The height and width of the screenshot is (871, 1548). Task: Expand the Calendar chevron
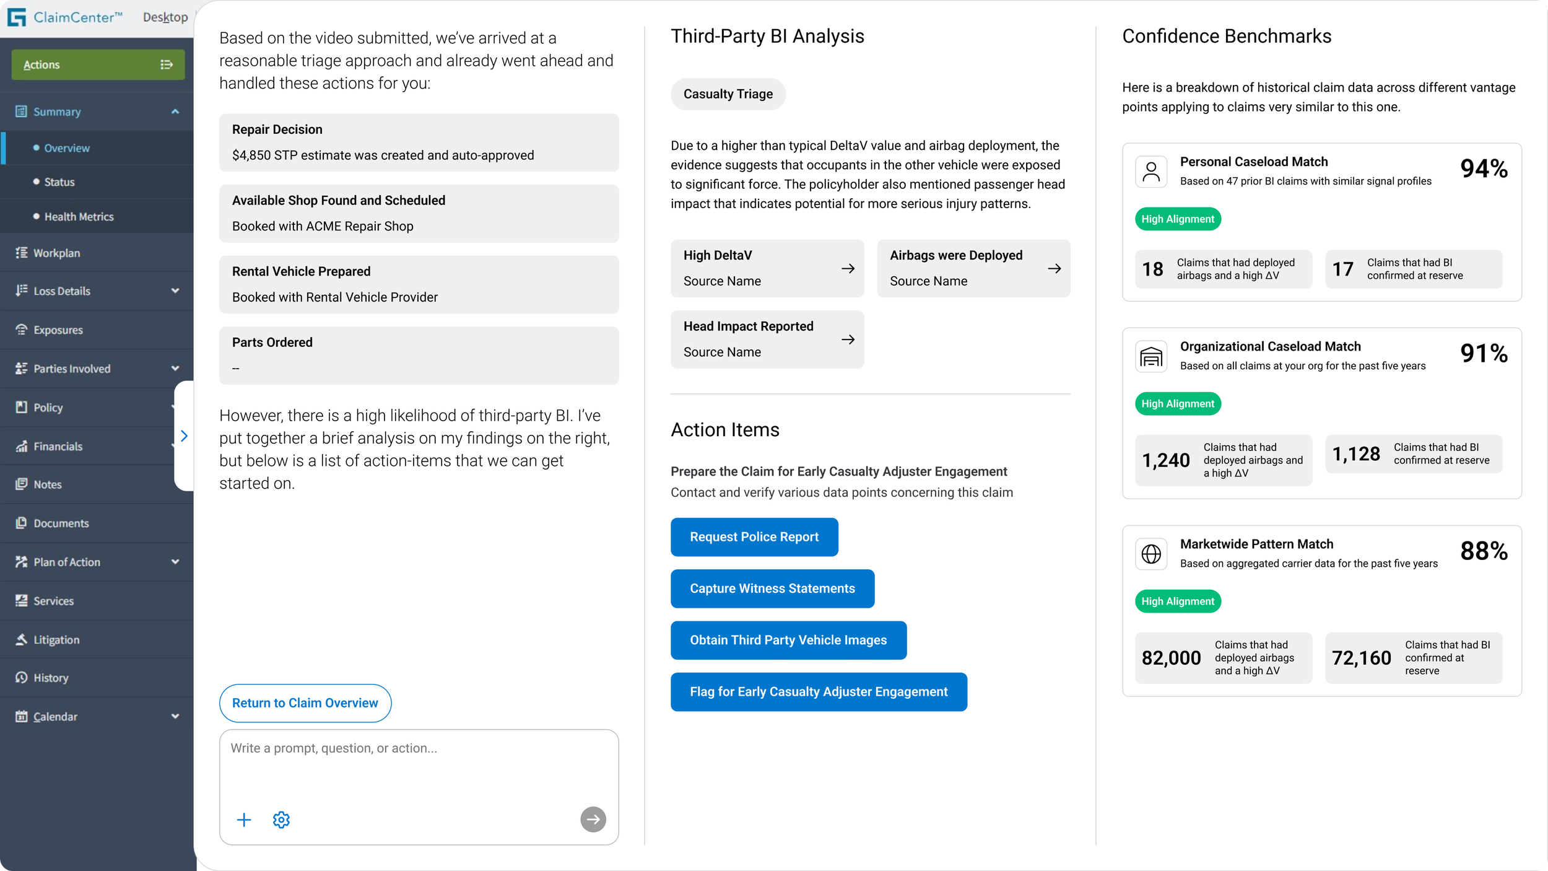point(175,717)
